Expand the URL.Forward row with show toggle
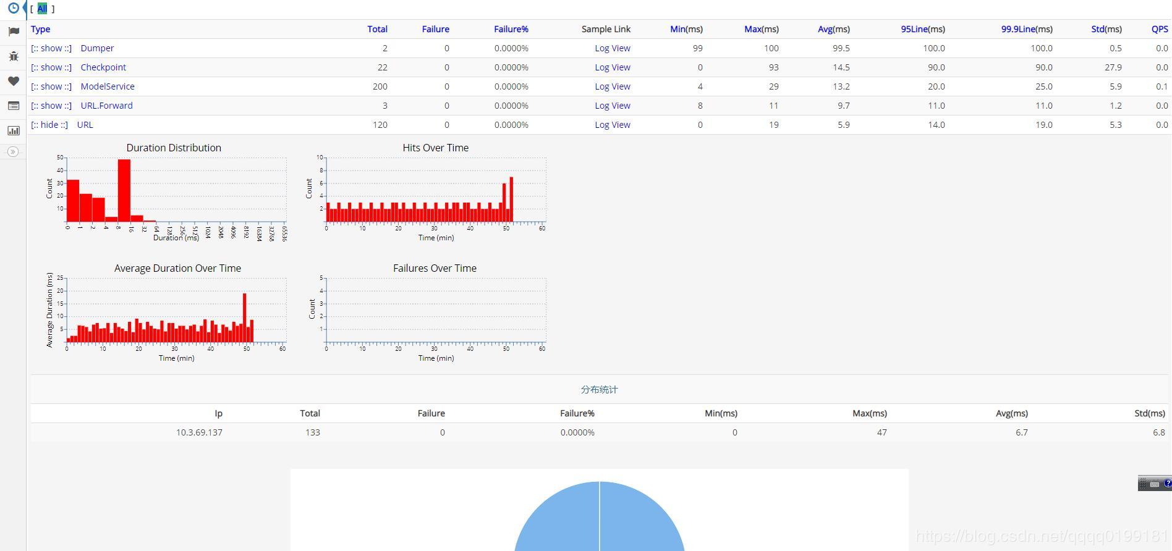This screenshot has height=551, width=1172. click(51, 106)
